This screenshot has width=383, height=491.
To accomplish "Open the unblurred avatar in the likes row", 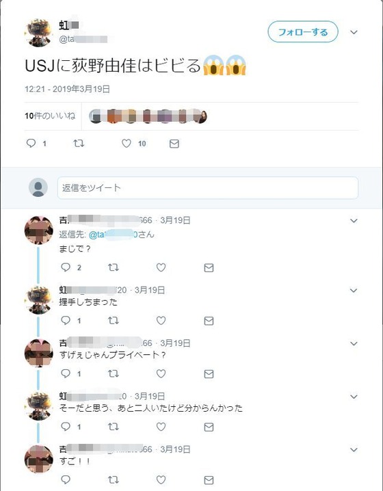I will [x=202, y=116].
